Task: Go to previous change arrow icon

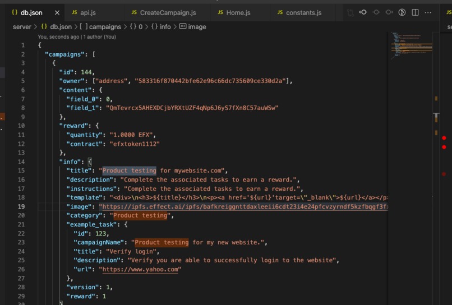Action: click(363, 12)
